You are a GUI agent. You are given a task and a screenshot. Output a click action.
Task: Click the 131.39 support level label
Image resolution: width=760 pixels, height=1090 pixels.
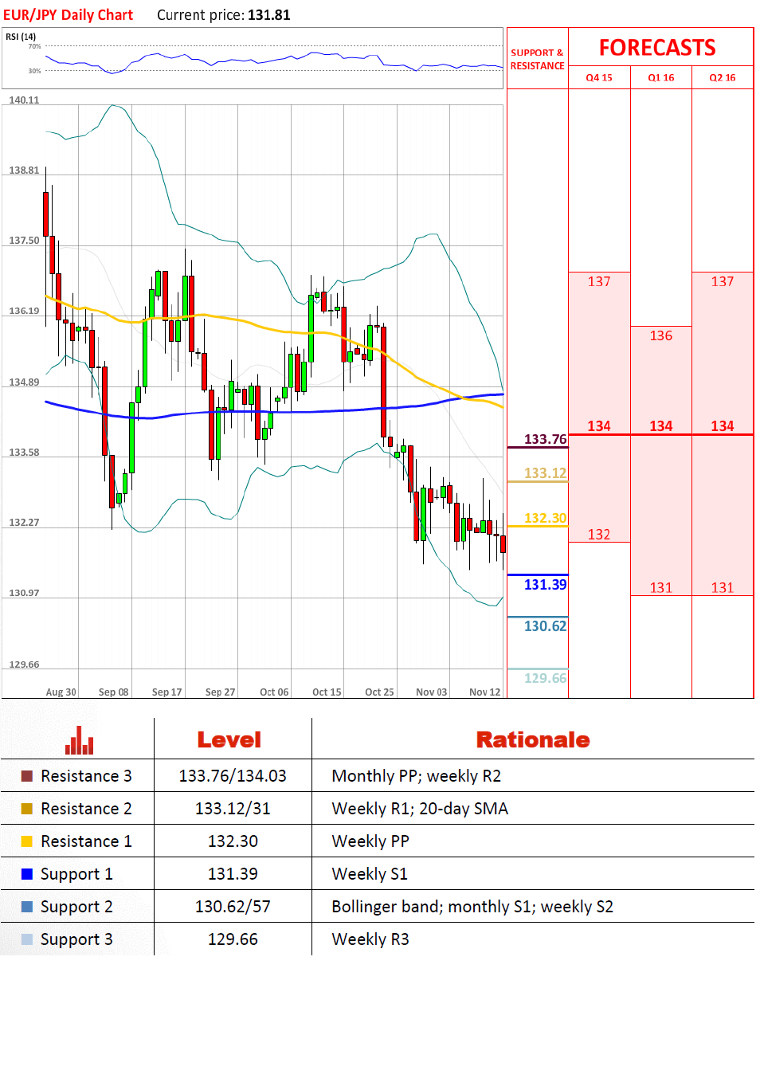pos(546,585)
